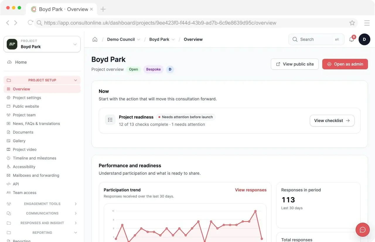Open Demo Council breadcrumb dropdown

point(124,40)
